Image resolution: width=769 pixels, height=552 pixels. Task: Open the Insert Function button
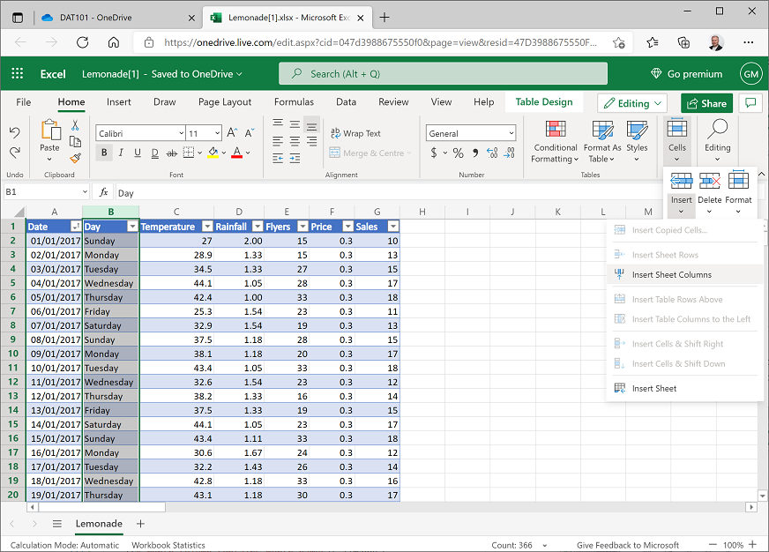[x=102, y=192]
